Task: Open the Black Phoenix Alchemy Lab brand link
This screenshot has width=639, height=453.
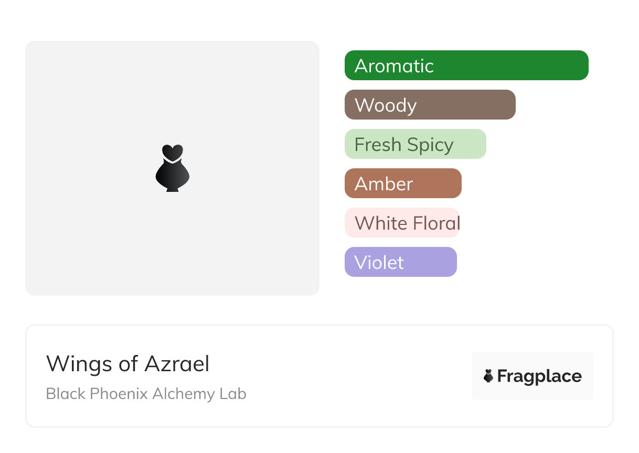Action: [146, 394]
